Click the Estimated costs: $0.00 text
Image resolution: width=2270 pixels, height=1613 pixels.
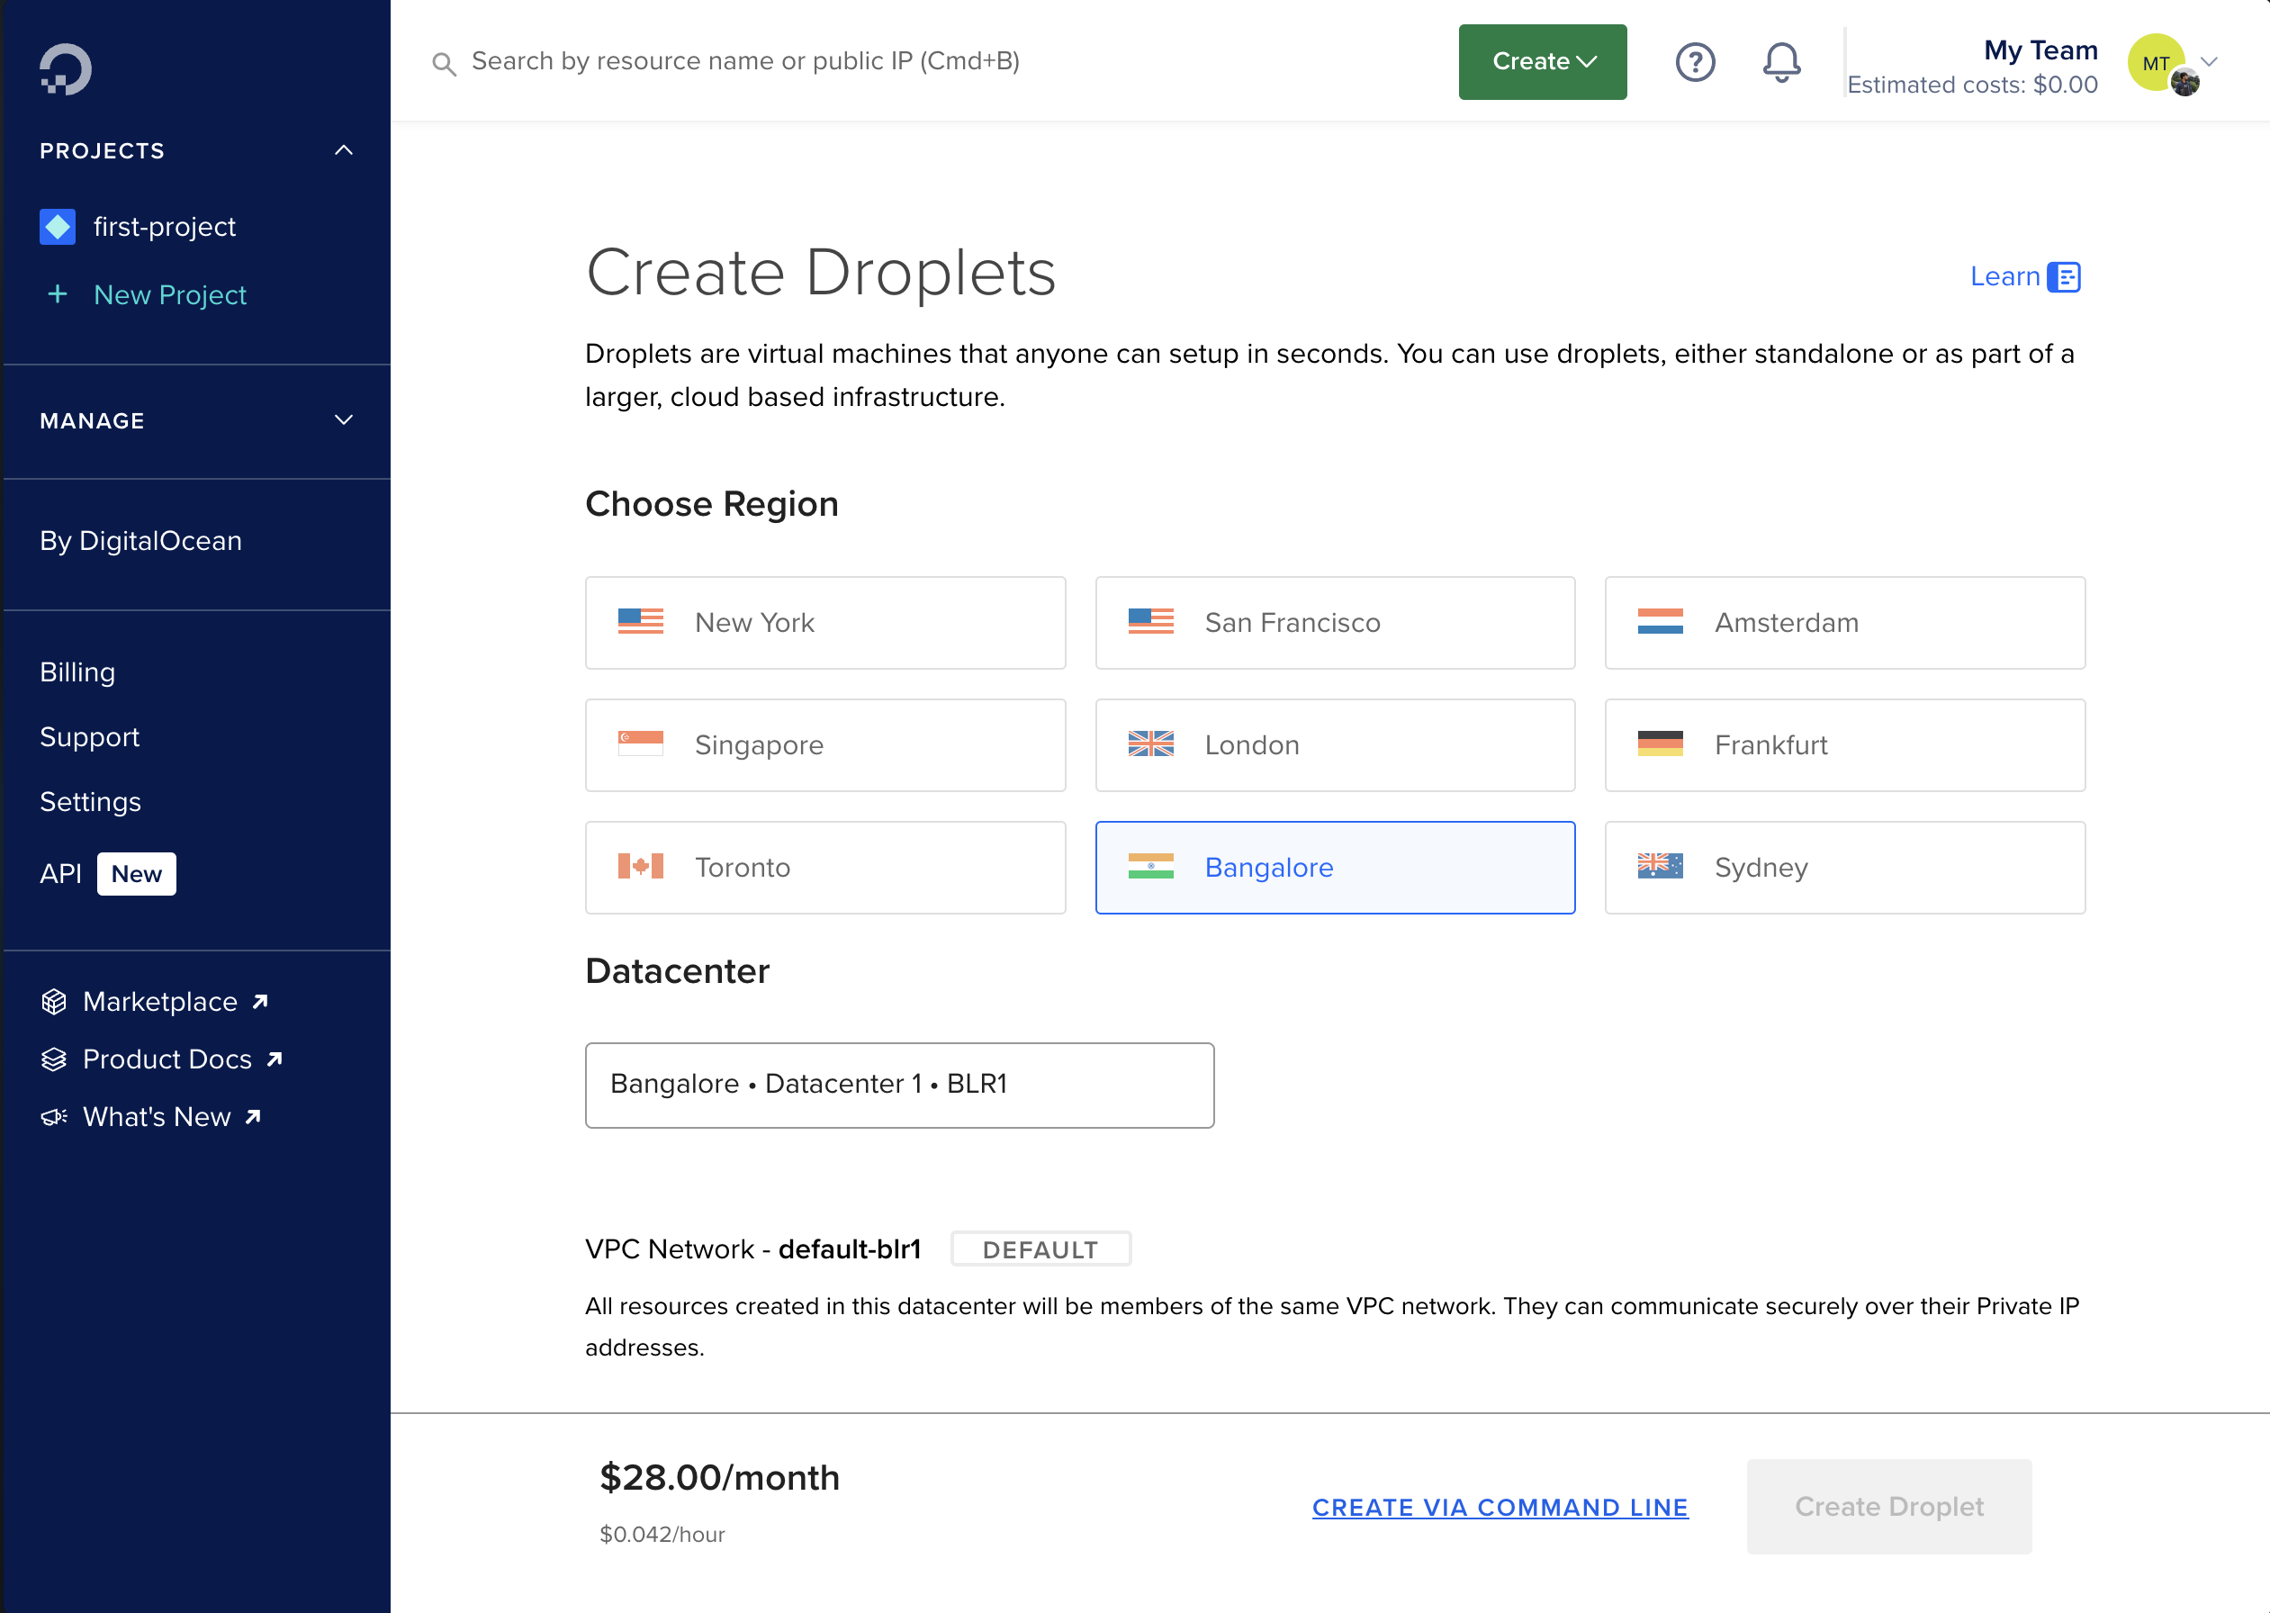(1972, 85)
